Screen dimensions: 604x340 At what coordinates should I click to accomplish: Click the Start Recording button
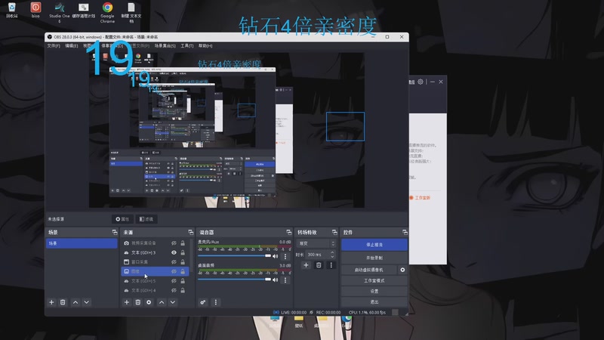[374, 258]
